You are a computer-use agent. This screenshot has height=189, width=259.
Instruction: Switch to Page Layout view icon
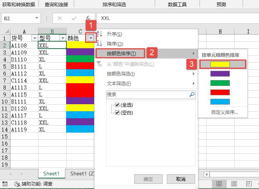(234, 184)
